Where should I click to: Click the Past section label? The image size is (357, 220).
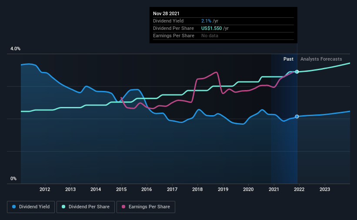(x=288, y=59)
